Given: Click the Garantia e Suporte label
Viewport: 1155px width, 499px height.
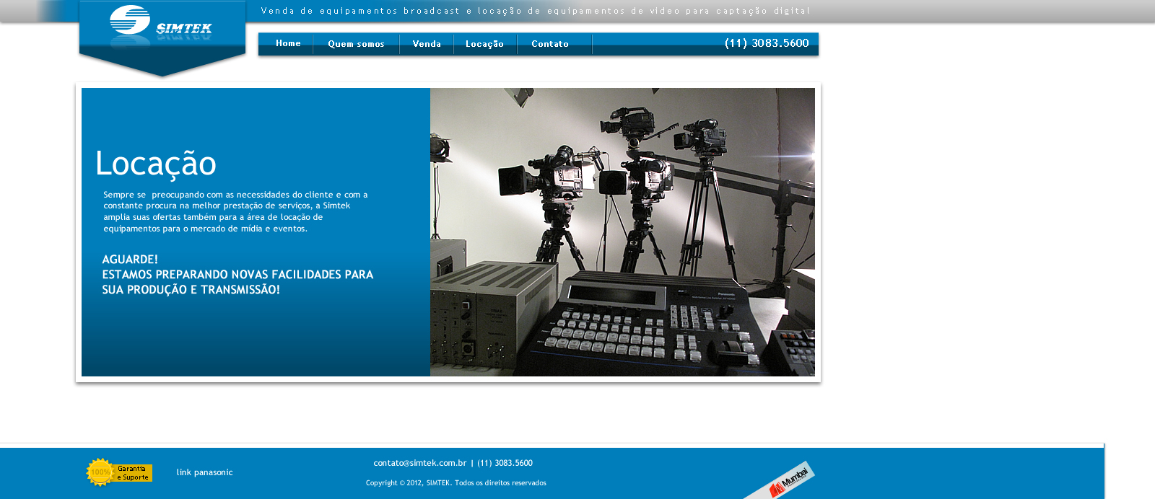Looking at the screenshot, I should pos(134,473).
